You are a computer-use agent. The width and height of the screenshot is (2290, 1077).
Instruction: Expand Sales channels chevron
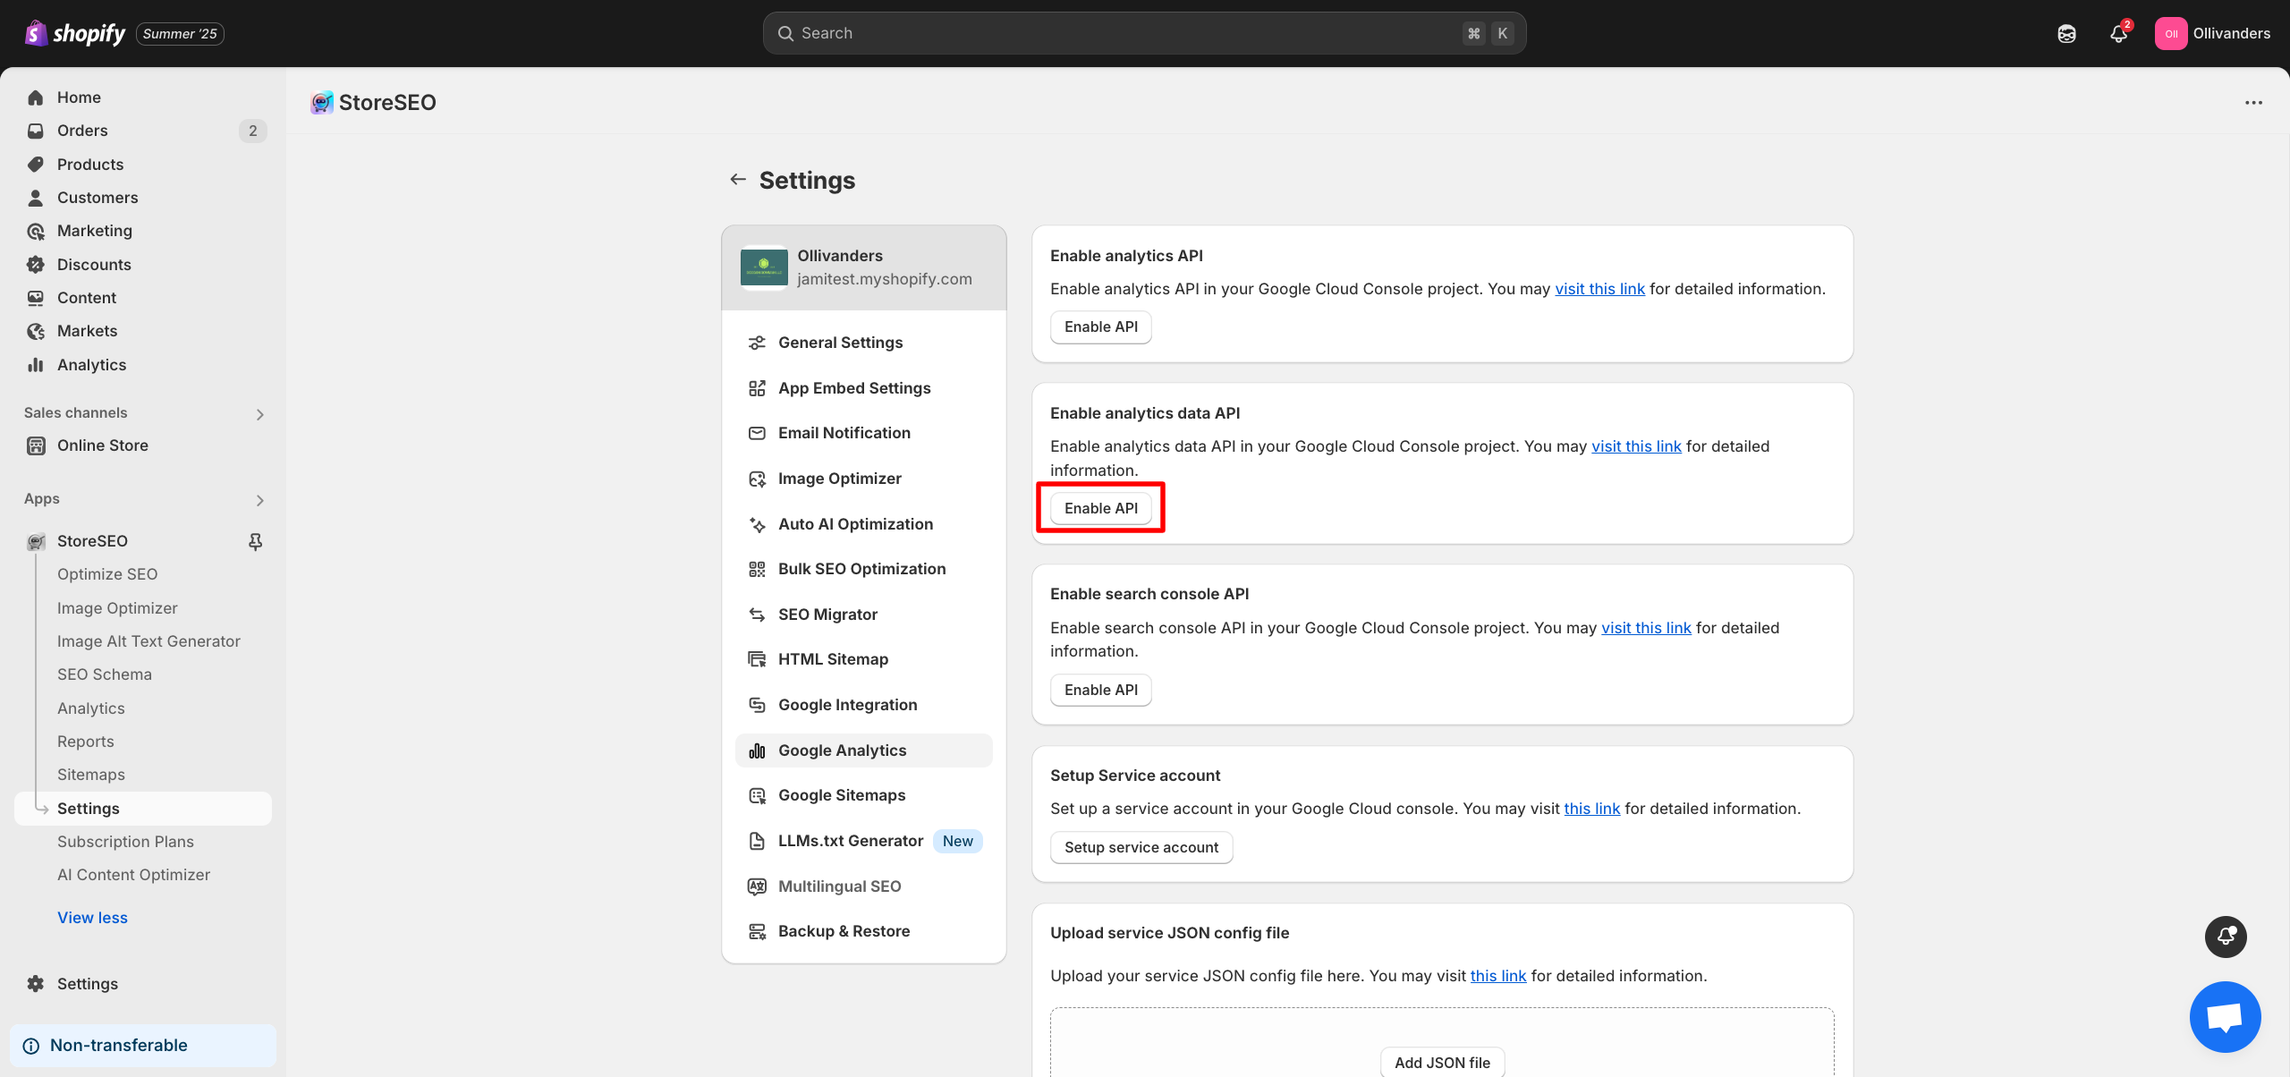pyautogui.click(x=260, y=414)
